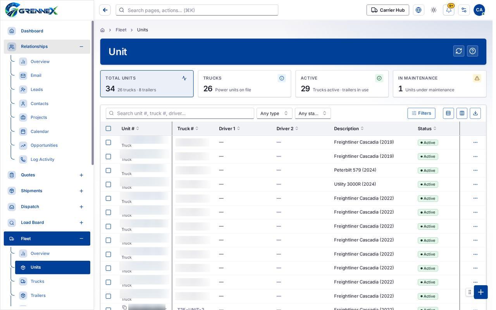Click the blue plus add button

point(481,292)
